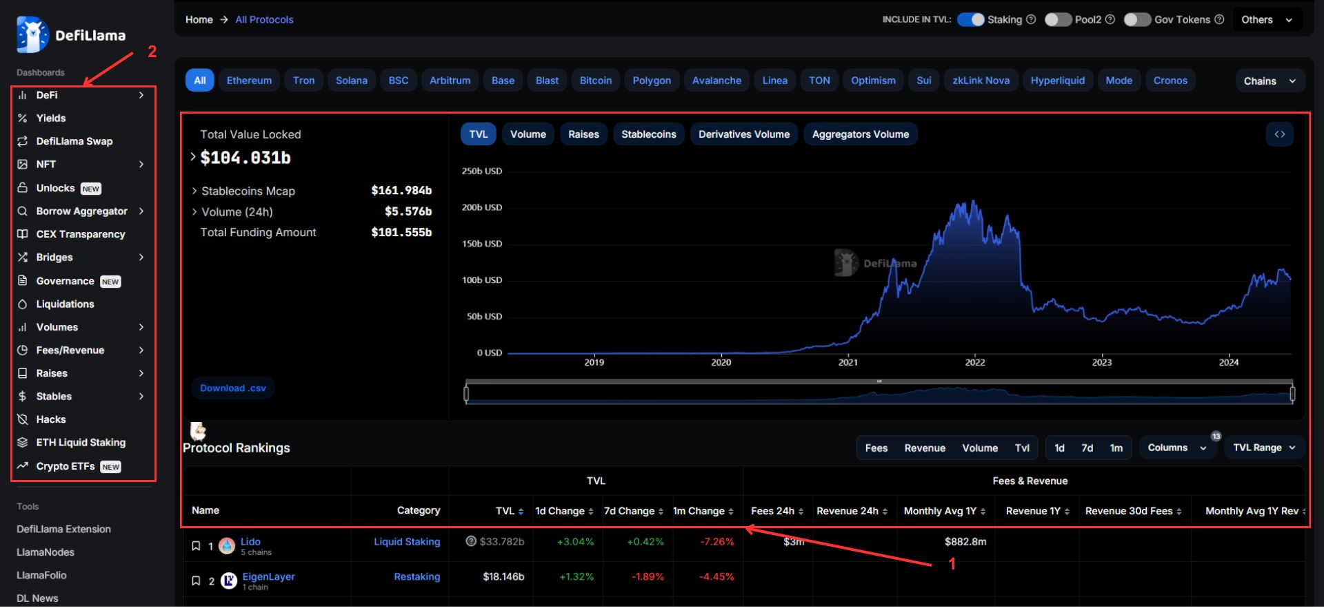Click the Yields percent icon in sidebar
1324x608 pixels.
click(23, 118)
